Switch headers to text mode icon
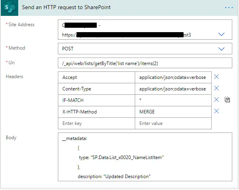Image resolution: width=239 pixels, height=190 pixels. click(227, 100)
